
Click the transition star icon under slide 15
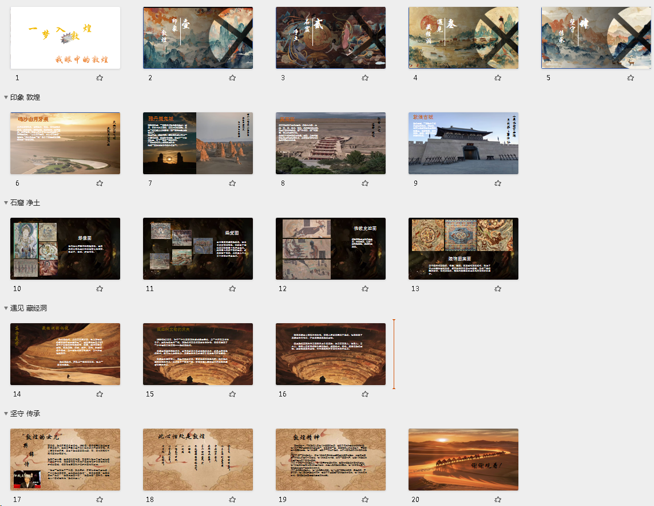tap(232, 394)
